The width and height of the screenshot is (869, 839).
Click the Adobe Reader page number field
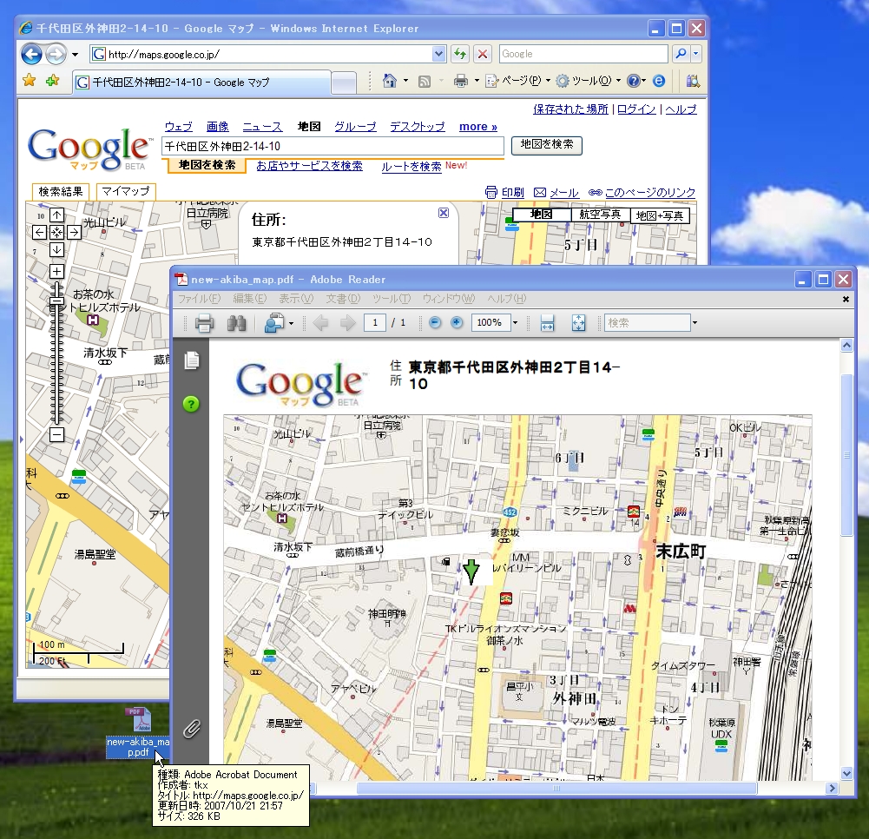click(375, 323)
